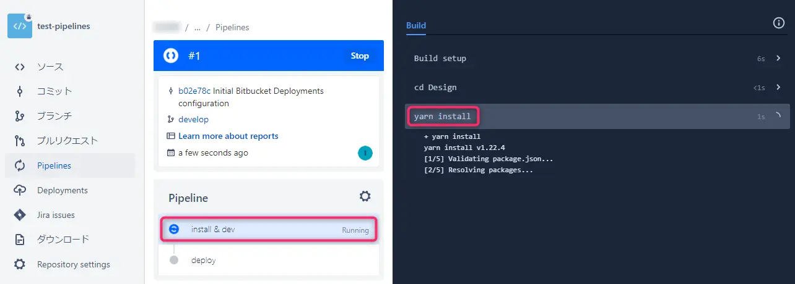
Task: Click the ellipsis breadcrumb
Action: 197,27
